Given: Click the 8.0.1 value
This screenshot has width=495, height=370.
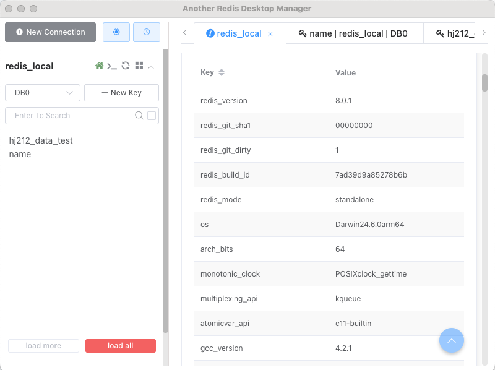Looking at the screenshot, I should [x=343, y=101].
